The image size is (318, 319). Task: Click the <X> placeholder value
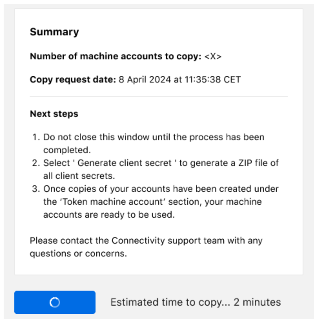click(x=213, y=56)
